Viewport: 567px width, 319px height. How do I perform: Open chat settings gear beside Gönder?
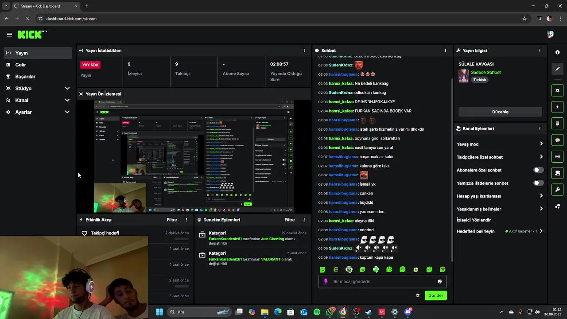418,296
